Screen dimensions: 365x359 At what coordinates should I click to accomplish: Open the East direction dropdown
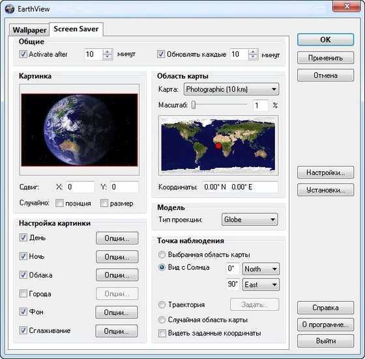click(261, 284)
